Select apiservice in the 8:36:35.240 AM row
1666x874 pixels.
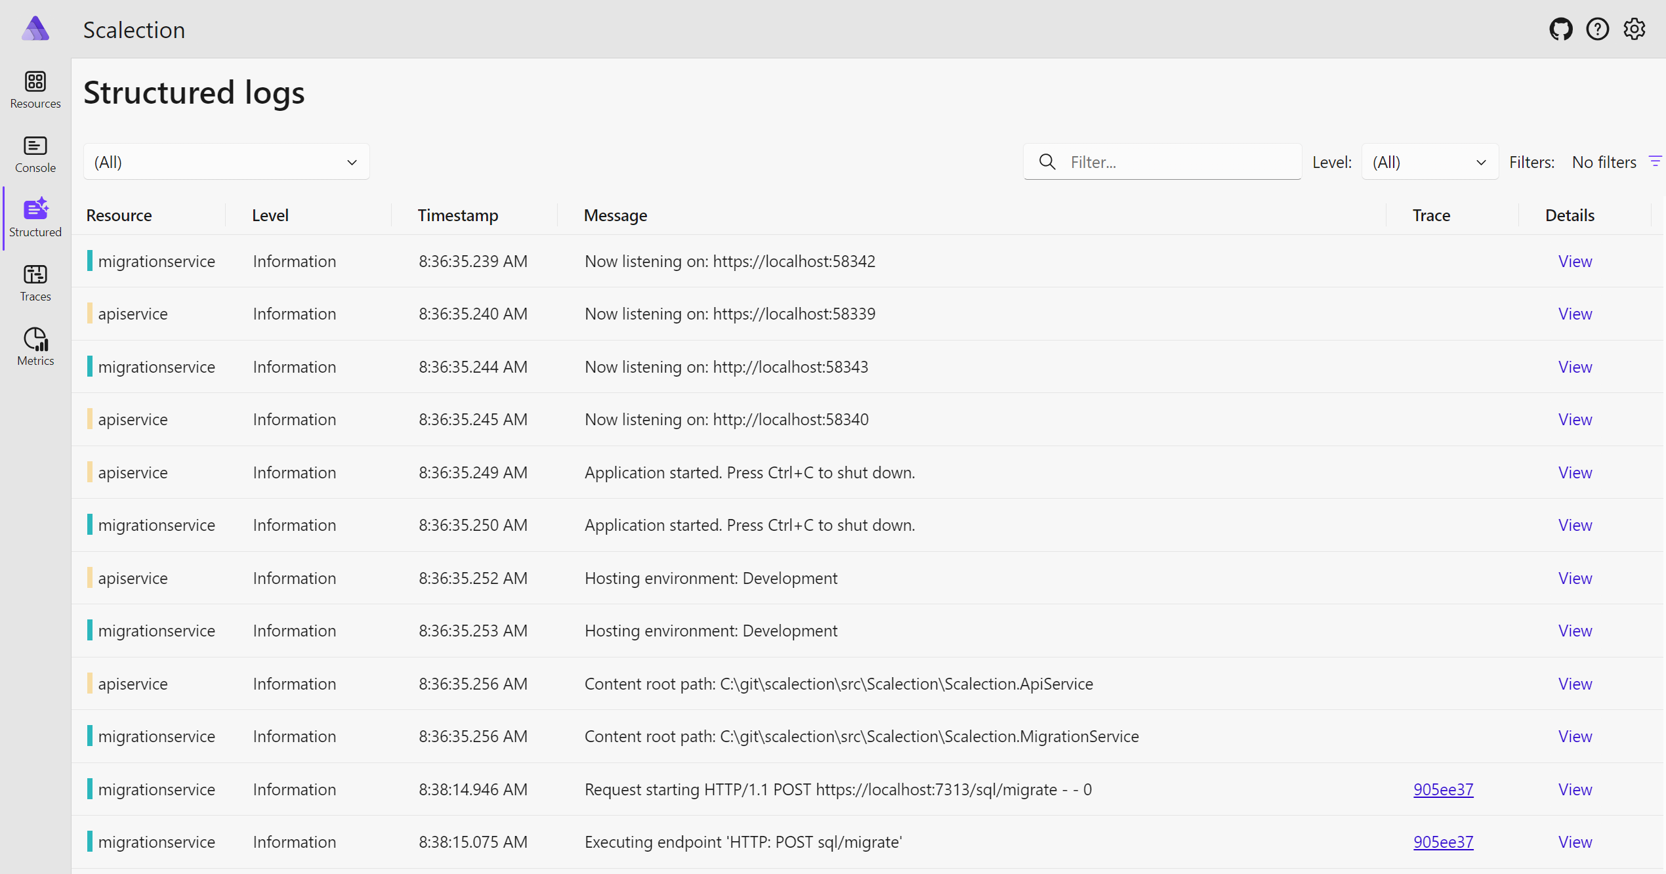pyautogui.click(x=133, y=314)
